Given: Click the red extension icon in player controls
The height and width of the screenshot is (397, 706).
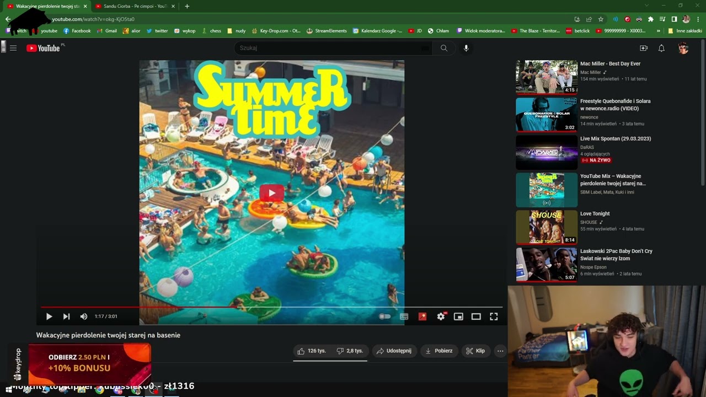Looking at the screenshot, I should pos(422,316).
